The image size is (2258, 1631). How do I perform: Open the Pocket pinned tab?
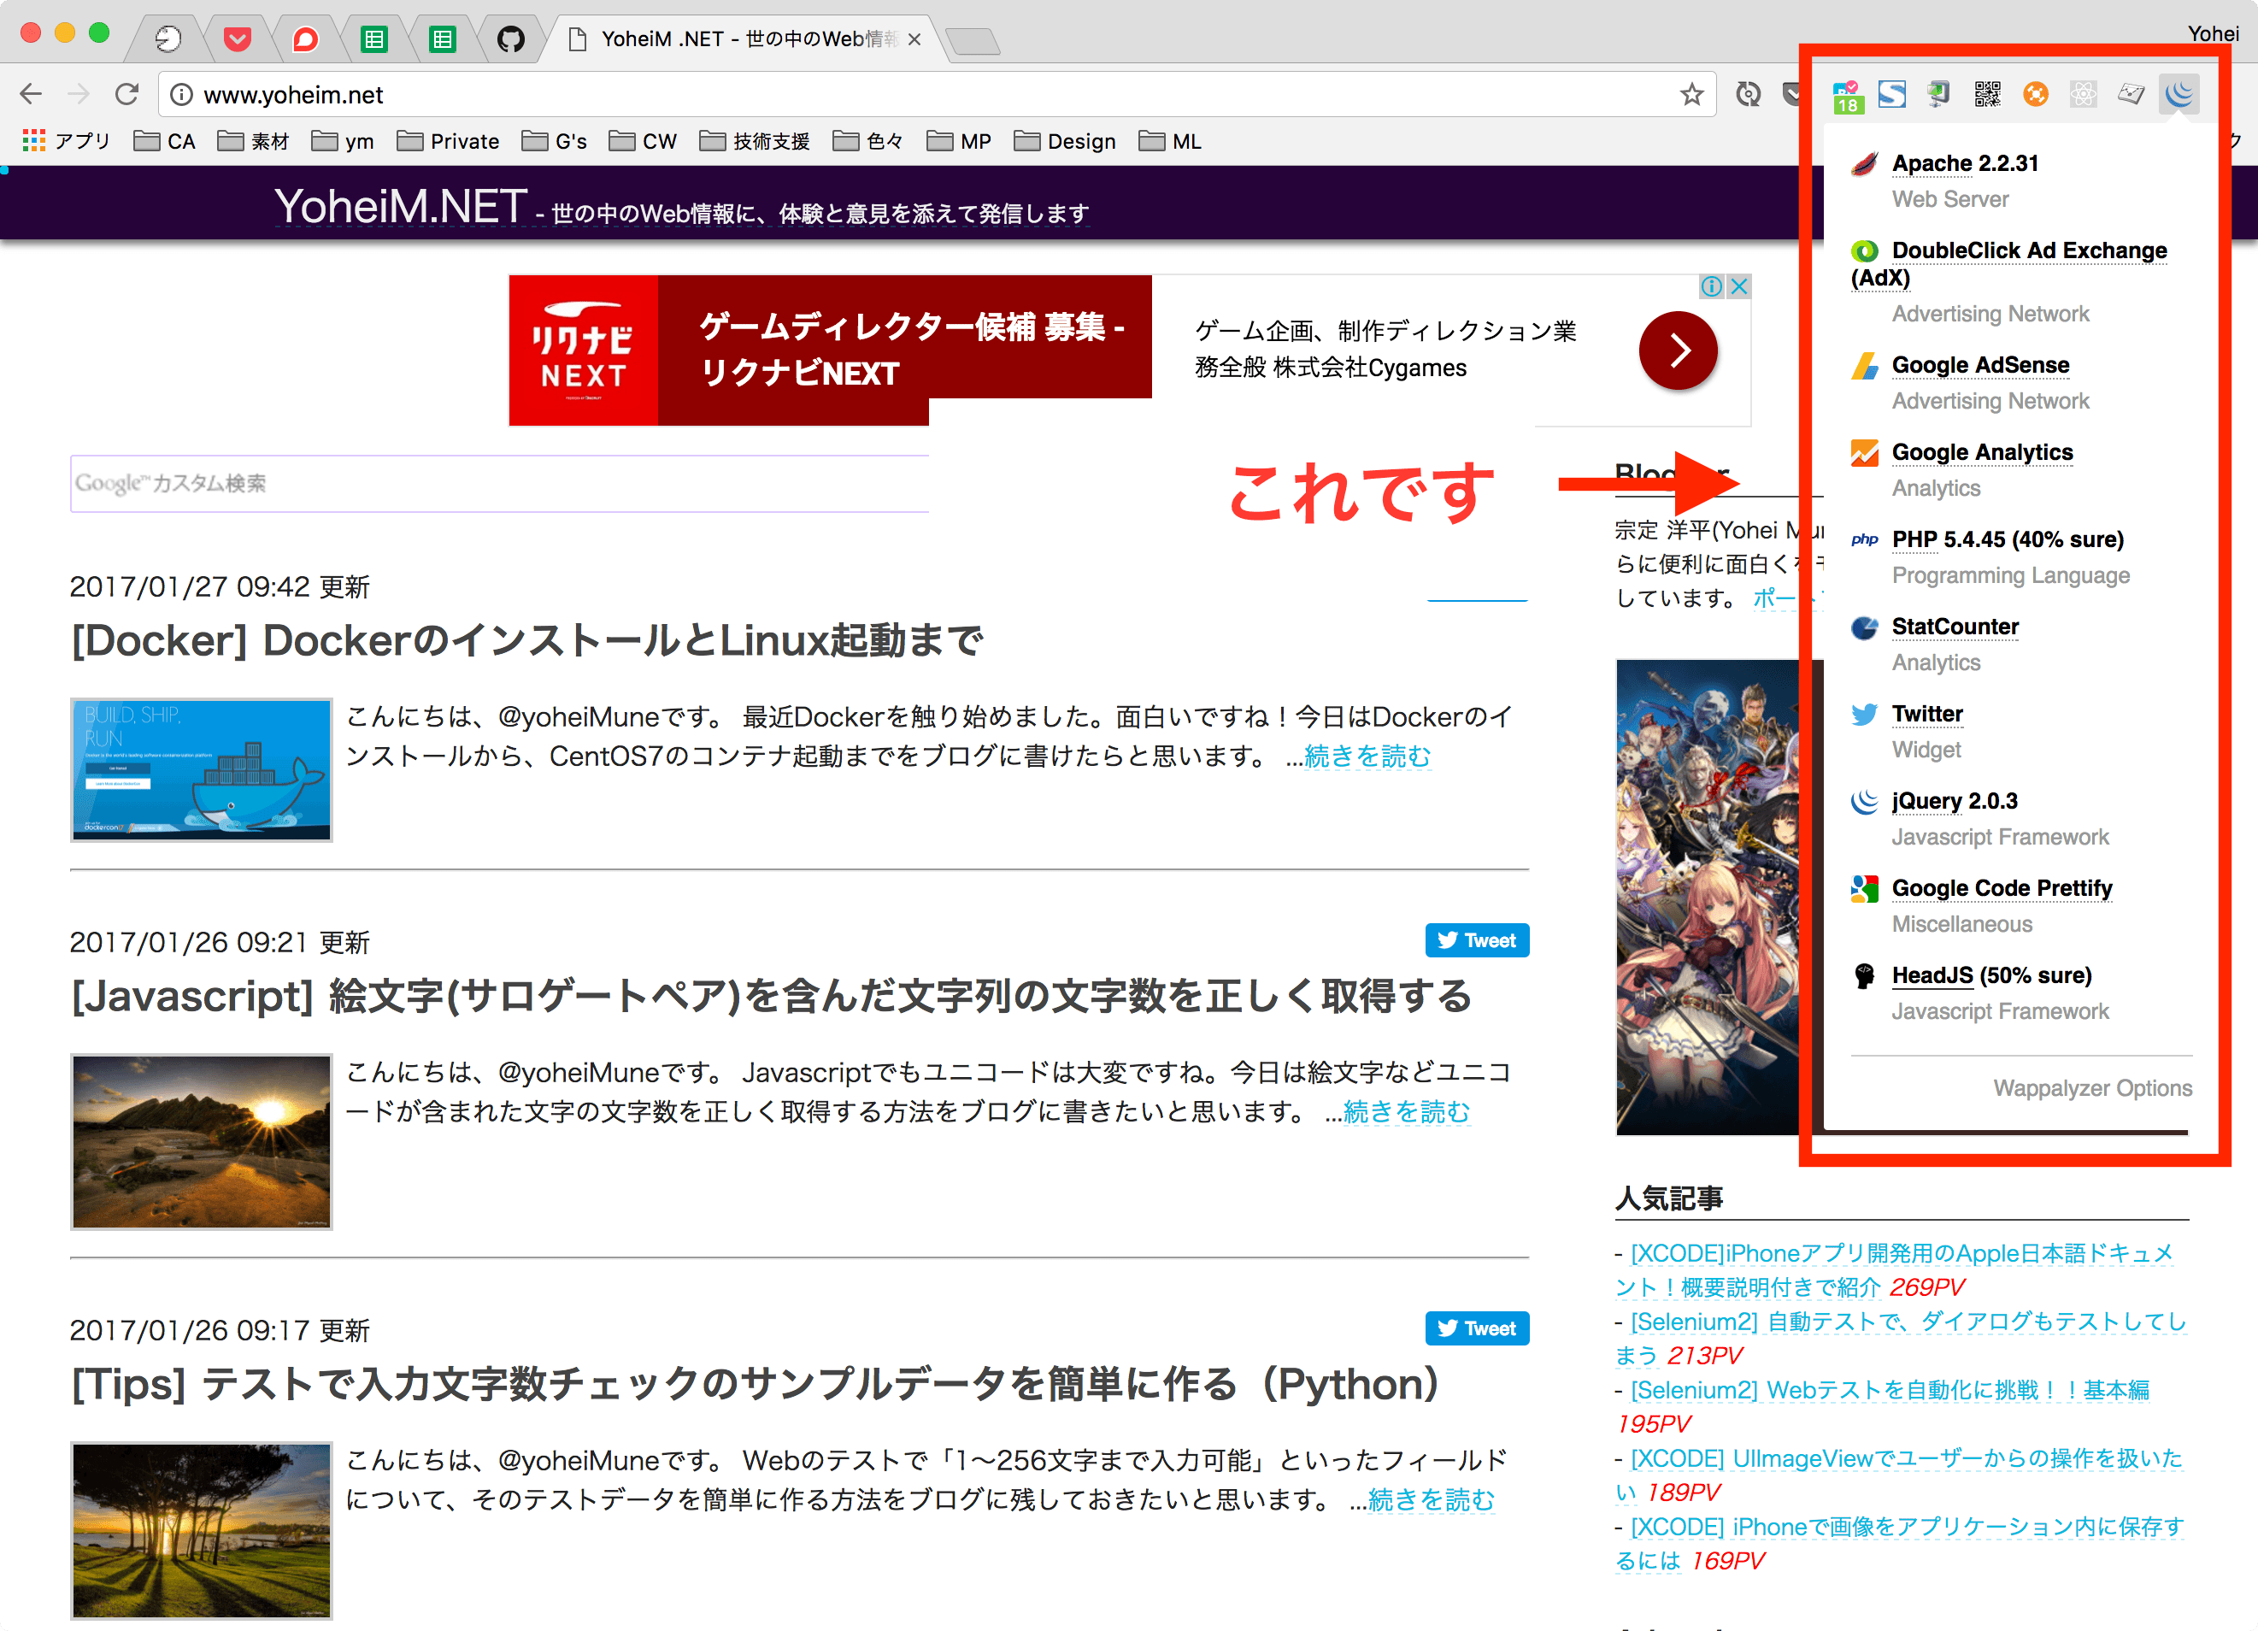[x=237, y=38]
